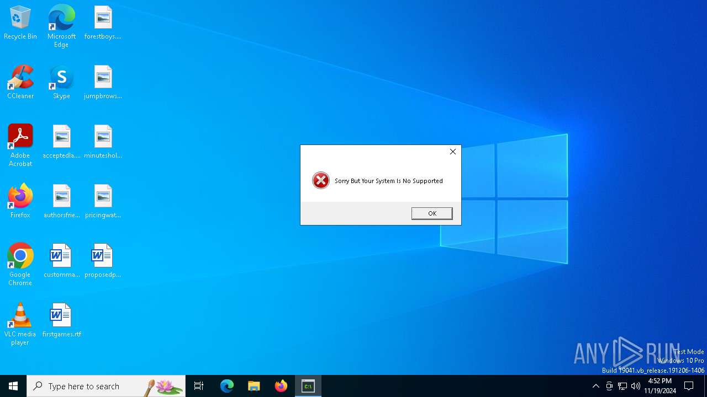Screen dimensions: 707x397
Task: Click the taskbar search box
Action: (106, 386)
